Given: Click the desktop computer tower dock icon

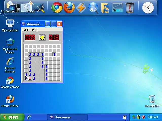Looking at the screenshot, I should [14, 8].
